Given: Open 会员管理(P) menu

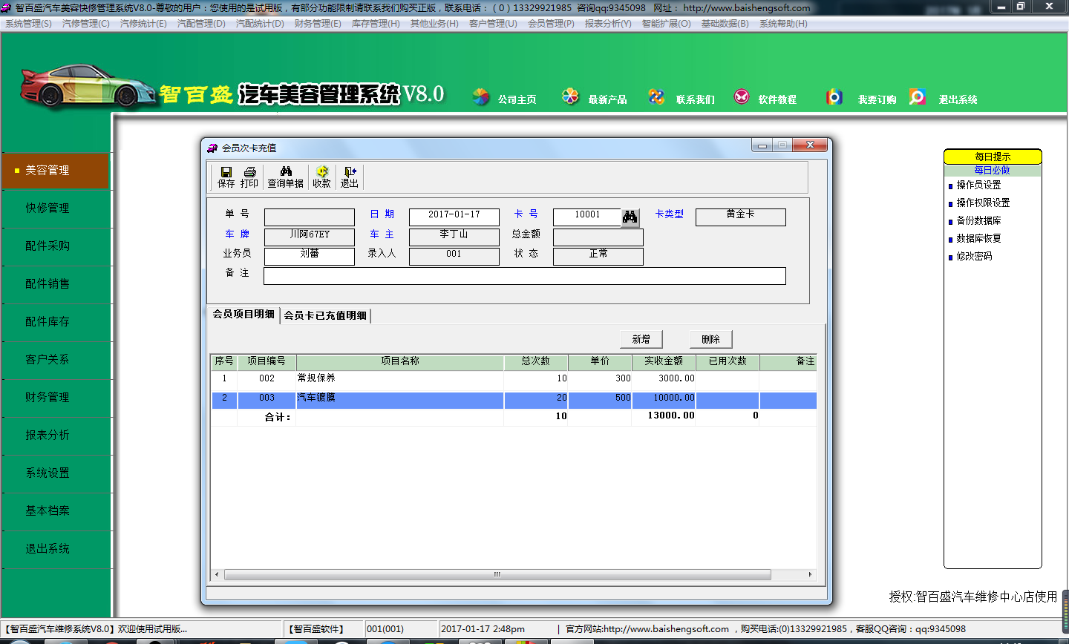Looking at the screenshot, I should pyautogui.click(x=551, y=24).
